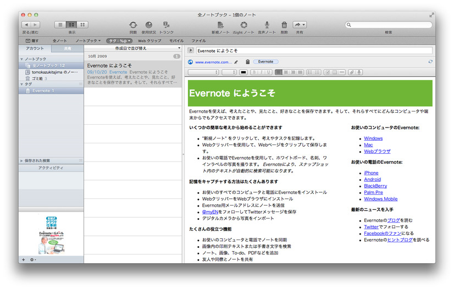Viewport: 454px width, 289px height.
Task: Open the ゴミ箱 trash in the sidebar
Action: [51, 79]
